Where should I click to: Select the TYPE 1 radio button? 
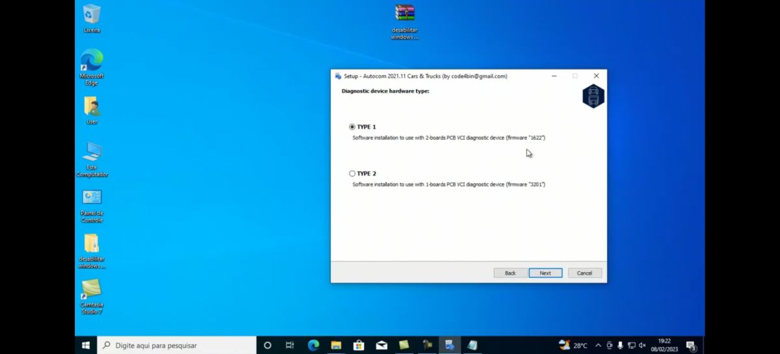pyautogui.click(x=352, y=127)
